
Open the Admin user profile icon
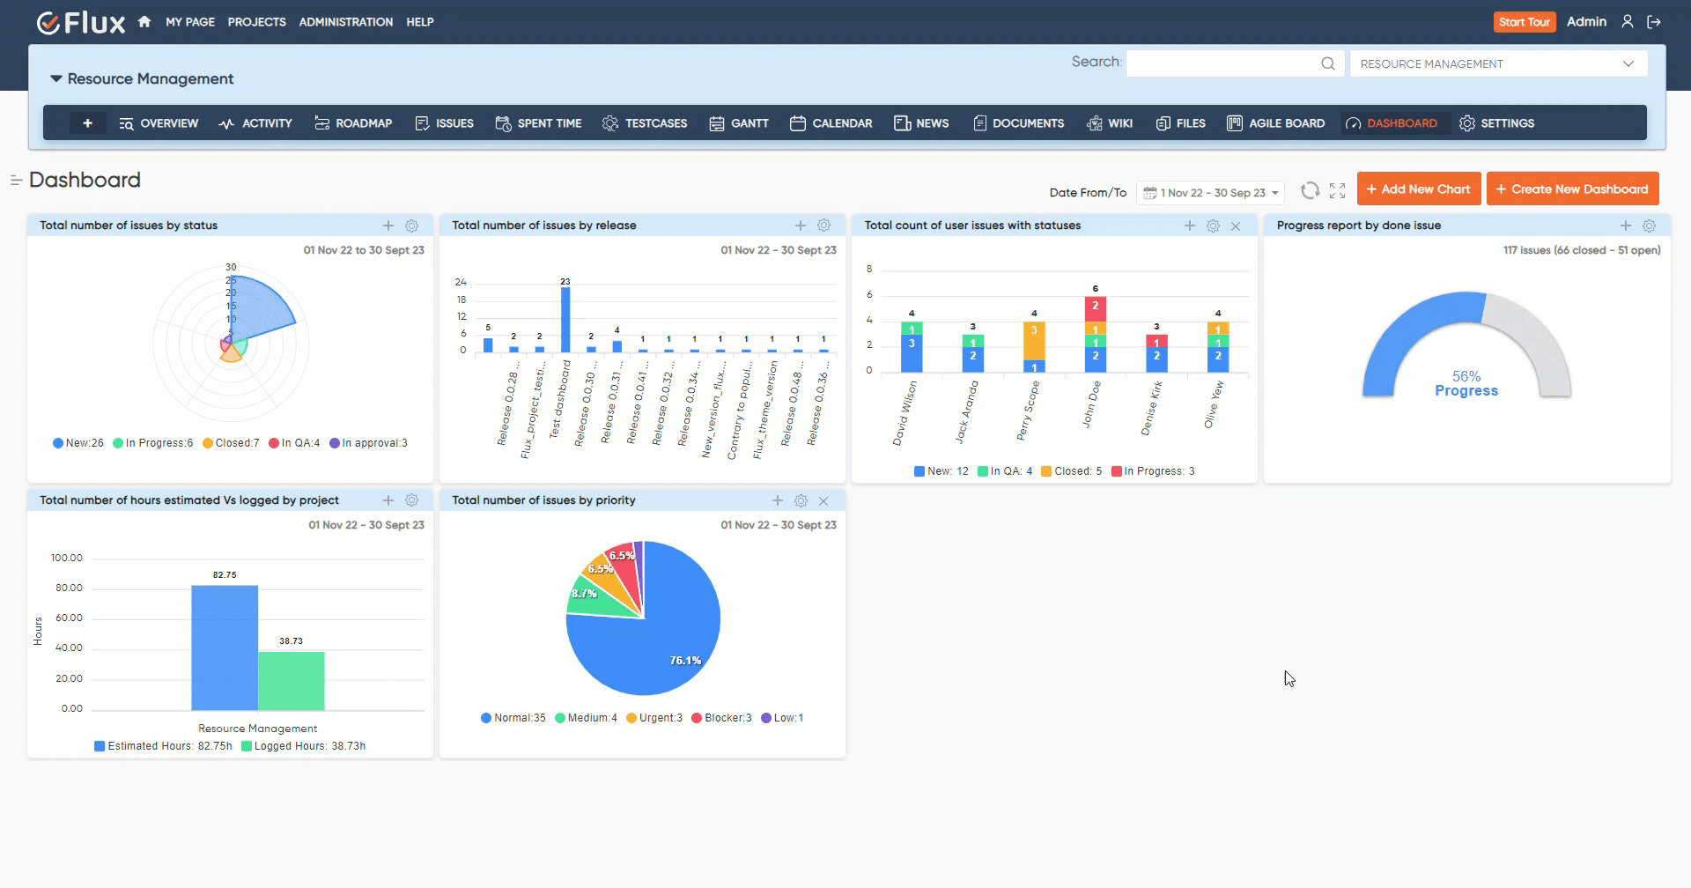click(1628, 22)
